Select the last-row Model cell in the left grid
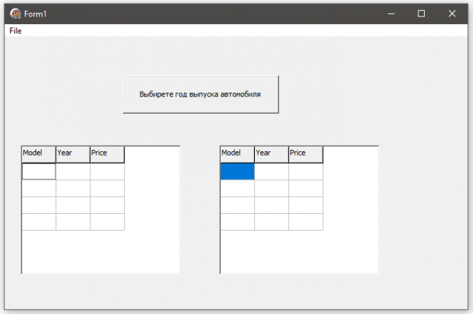The image size is (473, 314). [x=39, y=222]
